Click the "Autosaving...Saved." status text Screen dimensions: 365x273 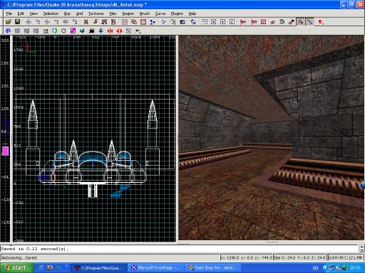[x=19, y=257]
